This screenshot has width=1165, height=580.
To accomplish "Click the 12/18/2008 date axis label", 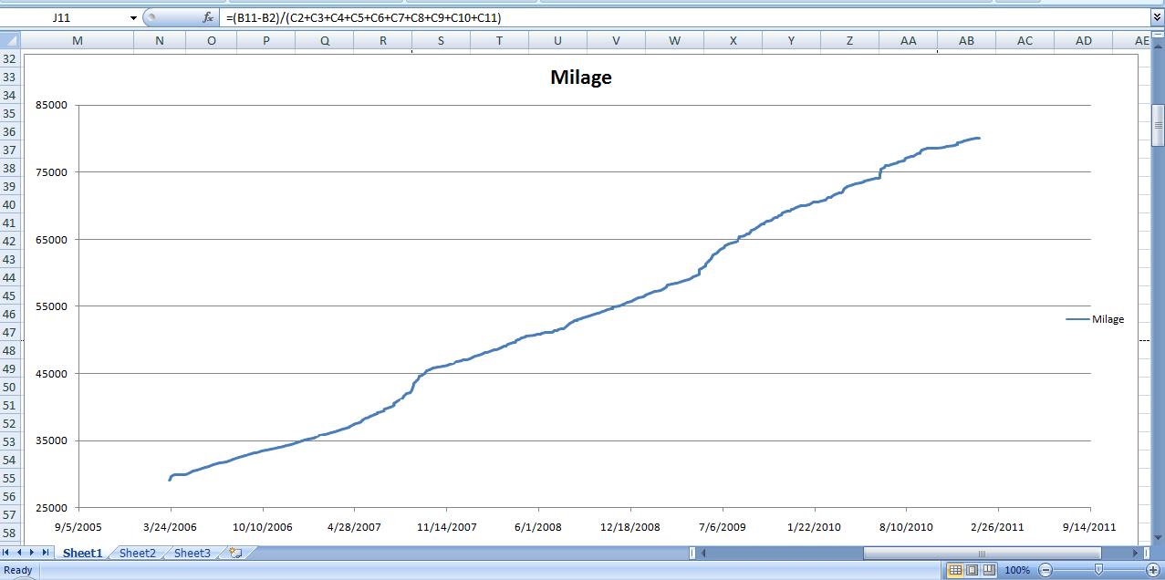I will (x=630, y=527).
